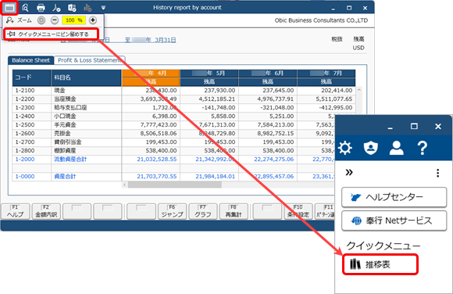Viewport: 453px width, 294px height.
Task: Select クイックメニューにピン留めする menu item
Action: (51, 34)
